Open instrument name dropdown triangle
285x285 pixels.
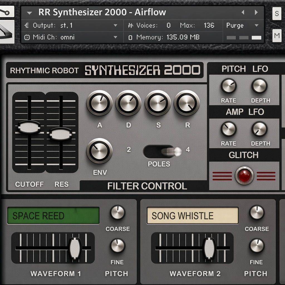[30, 13]
